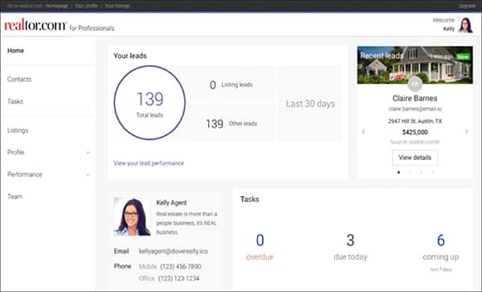Viewport: 482px width, 292px height.
Task: Click Profile label in sidebar
Action: point(16,152)
